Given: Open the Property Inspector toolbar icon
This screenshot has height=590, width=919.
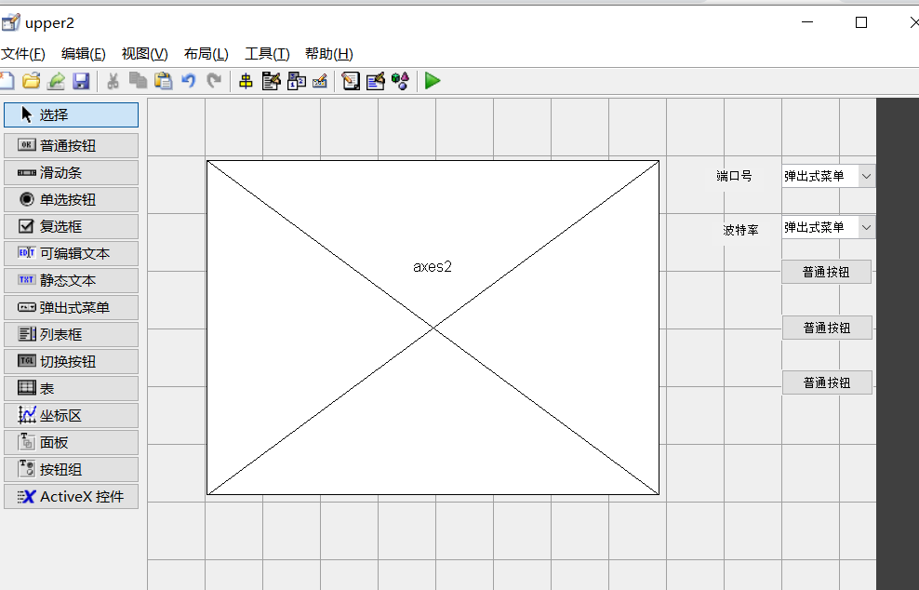Looking at the screenshot, I should (x=375, y=81).
